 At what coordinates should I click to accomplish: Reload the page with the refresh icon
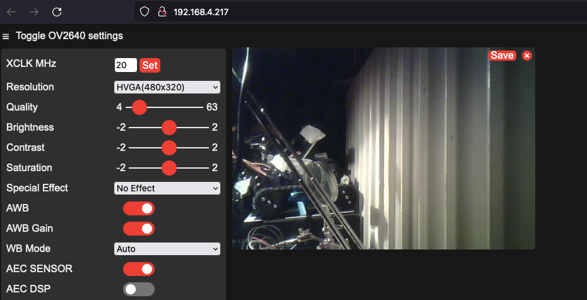coord(57,12)
